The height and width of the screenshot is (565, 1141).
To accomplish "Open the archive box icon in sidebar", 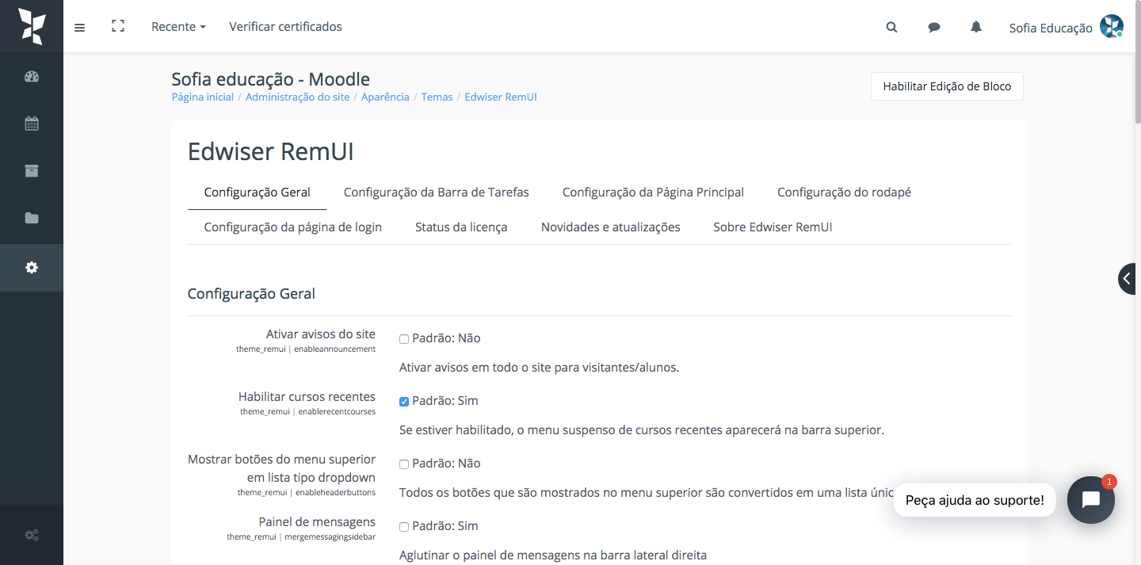I will point(32,170).
